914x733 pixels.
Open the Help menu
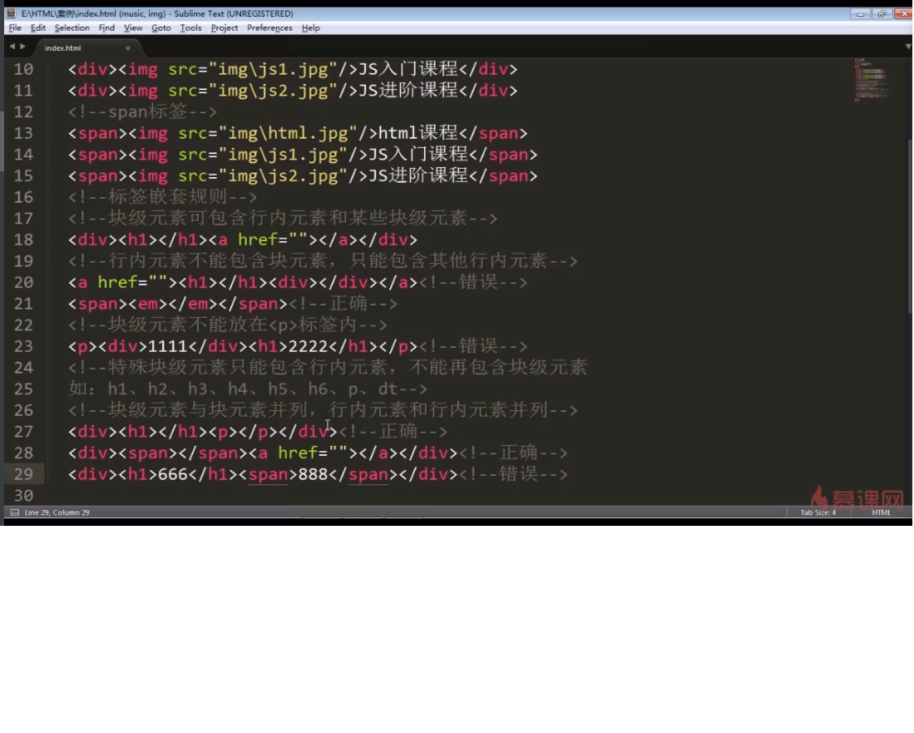coord(311,28)
